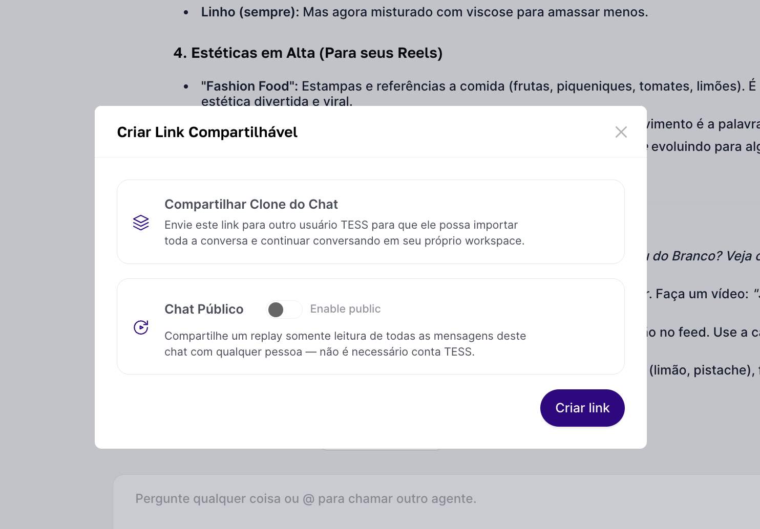
Task: Click the Enable public label
Action: point(345,308)
